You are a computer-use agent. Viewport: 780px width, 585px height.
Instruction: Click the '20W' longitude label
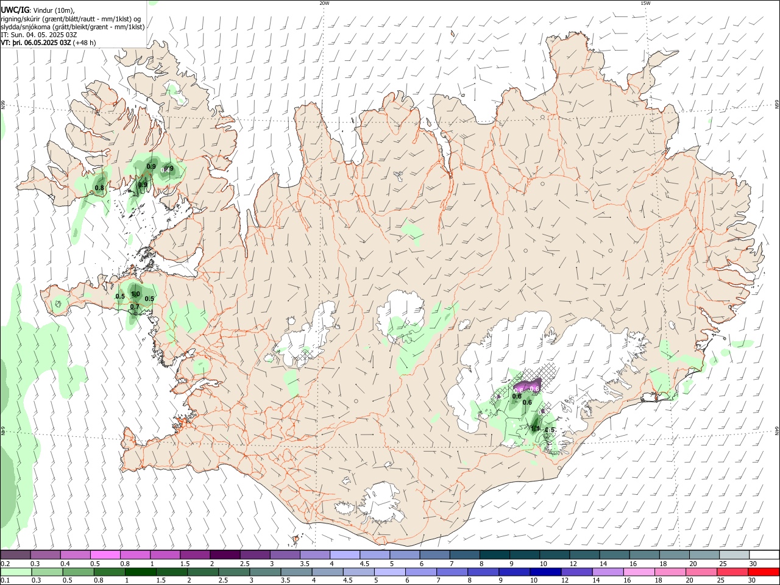324,3
